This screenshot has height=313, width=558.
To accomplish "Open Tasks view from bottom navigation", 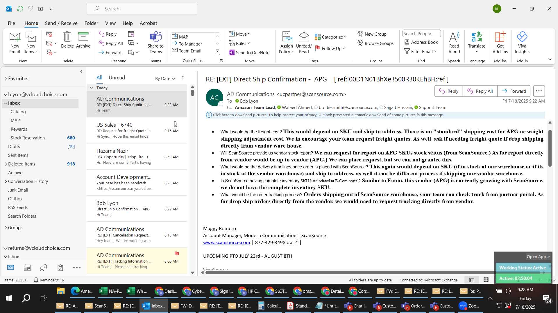I will tap(60, 267).
